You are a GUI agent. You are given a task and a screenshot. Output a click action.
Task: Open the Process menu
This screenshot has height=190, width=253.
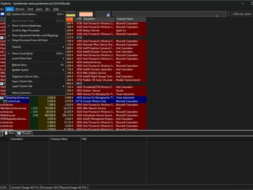20,9
